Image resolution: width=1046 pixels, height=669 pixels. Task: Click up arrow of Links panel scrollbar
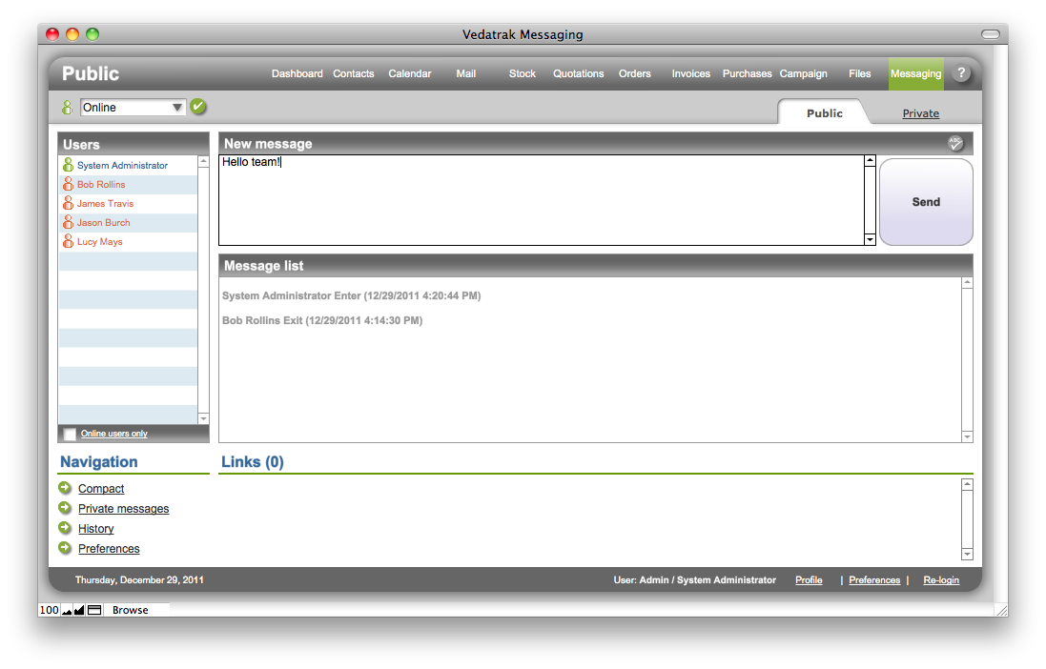coord(967,485)
